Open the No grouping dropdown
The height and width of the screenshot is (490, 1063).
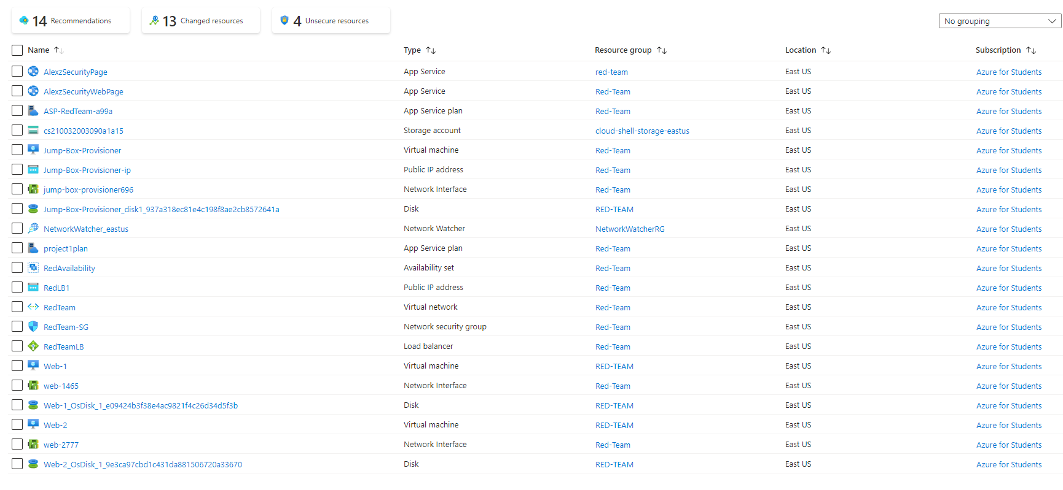pos(1000,21)
